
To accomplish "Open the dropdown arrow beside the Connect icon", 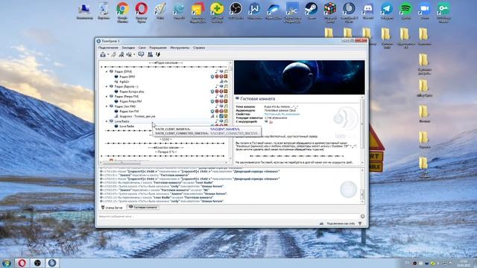I will point(108,54).
